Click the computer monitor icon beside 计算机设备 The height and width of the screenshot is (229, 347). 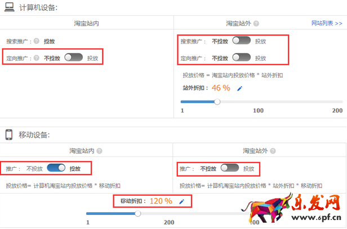point(10,7)
